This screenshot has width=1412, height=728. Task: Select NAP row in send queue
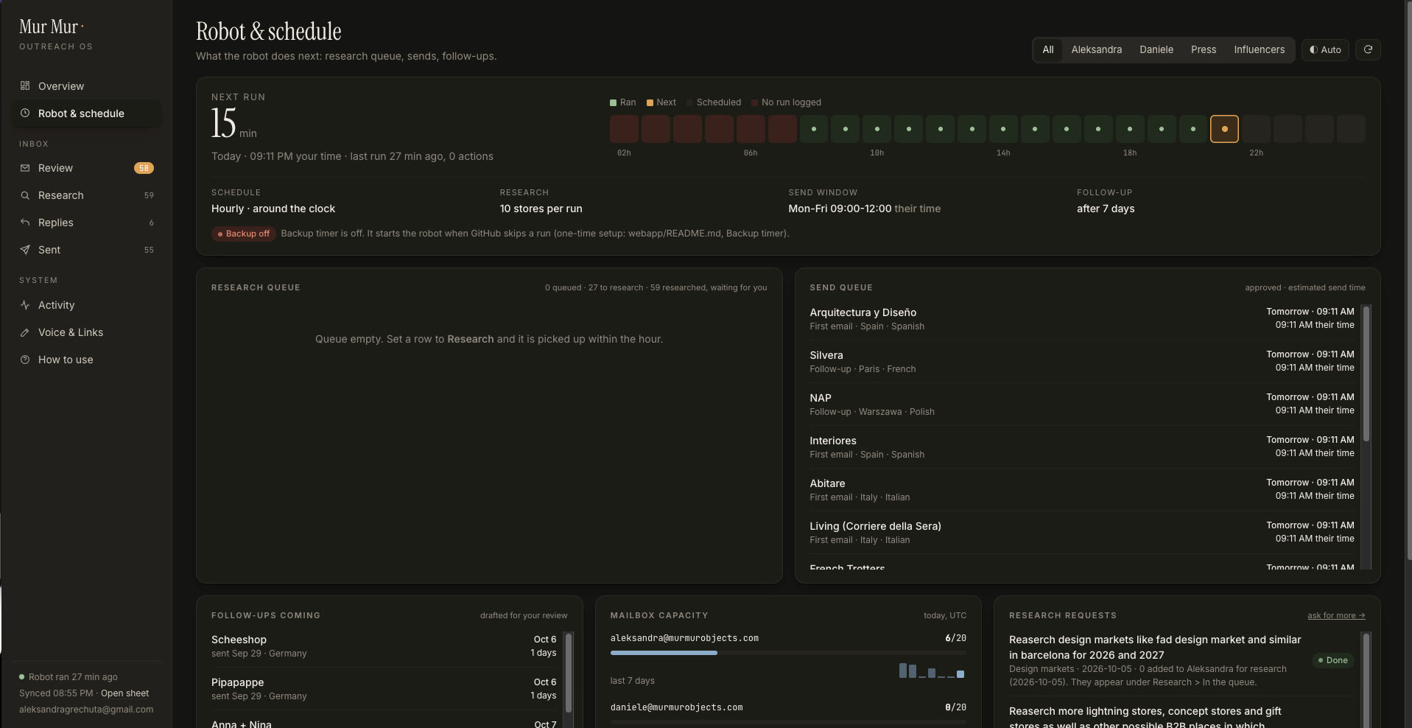tap(1082, 405)
